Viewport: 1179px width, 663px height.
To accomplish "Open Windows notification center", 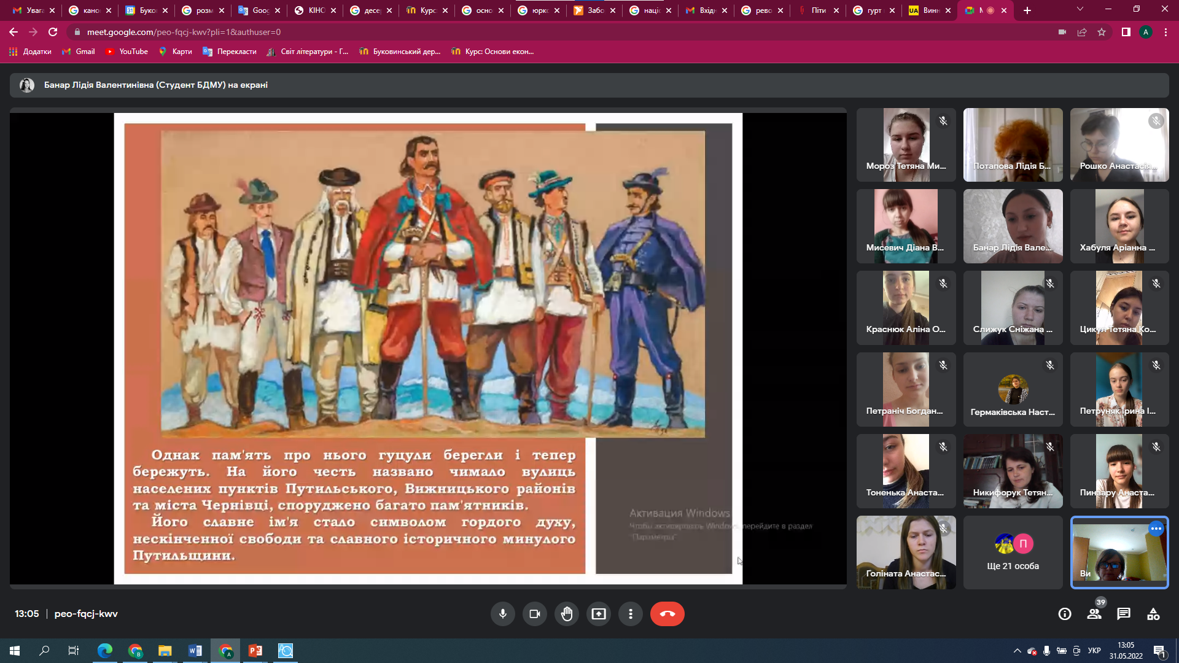I will (1159, 651).
